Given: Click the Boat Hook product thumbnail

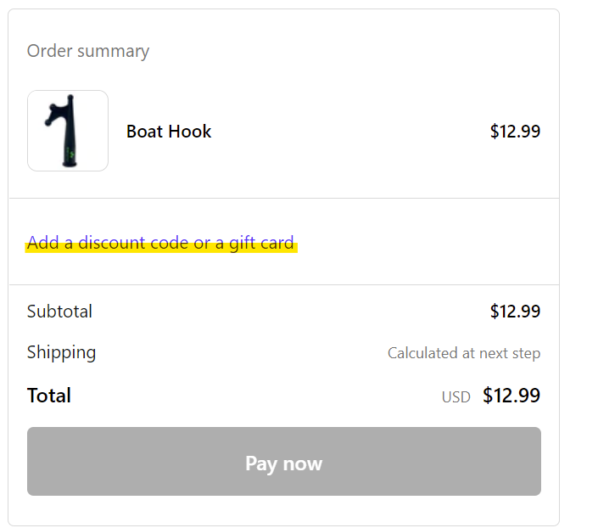Looking at the screenshot, I should (x=68, y=131).
